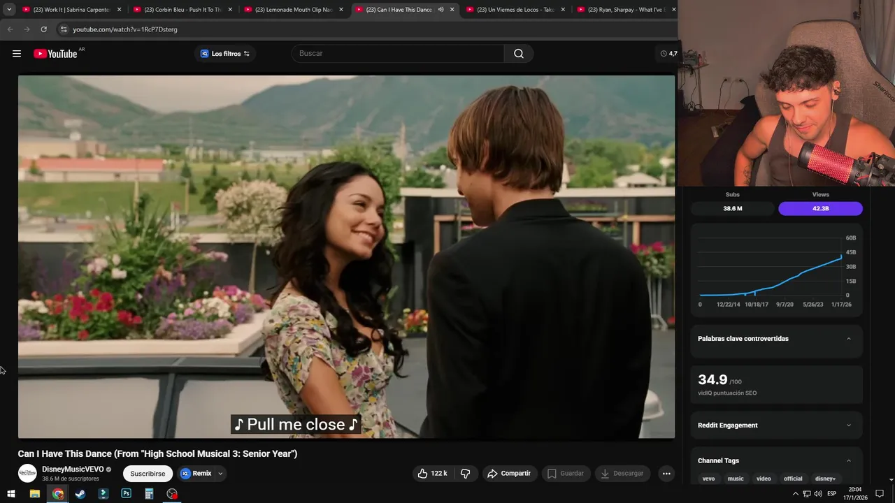Open Steam from the taskbar
Screen dimensions: 895x503
[x=80, y=494]
